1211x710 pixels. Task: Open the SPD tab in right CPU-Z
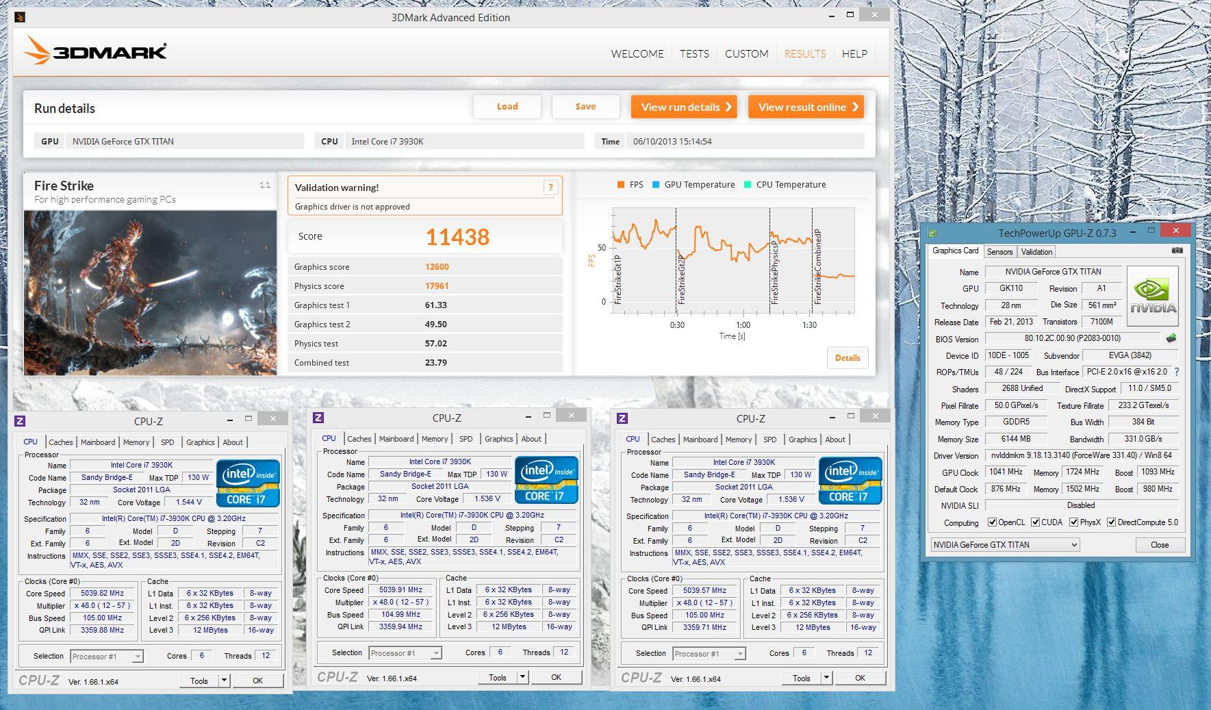pyautogui.click(x=770, y=440)
